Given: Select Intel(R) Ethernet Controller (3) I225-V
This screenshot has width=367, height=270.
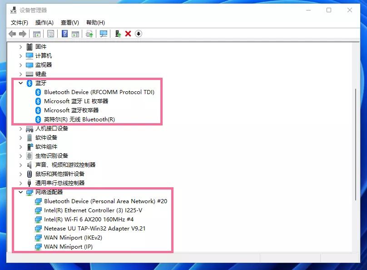Looking at the screenshot, I should pos(93,210).
